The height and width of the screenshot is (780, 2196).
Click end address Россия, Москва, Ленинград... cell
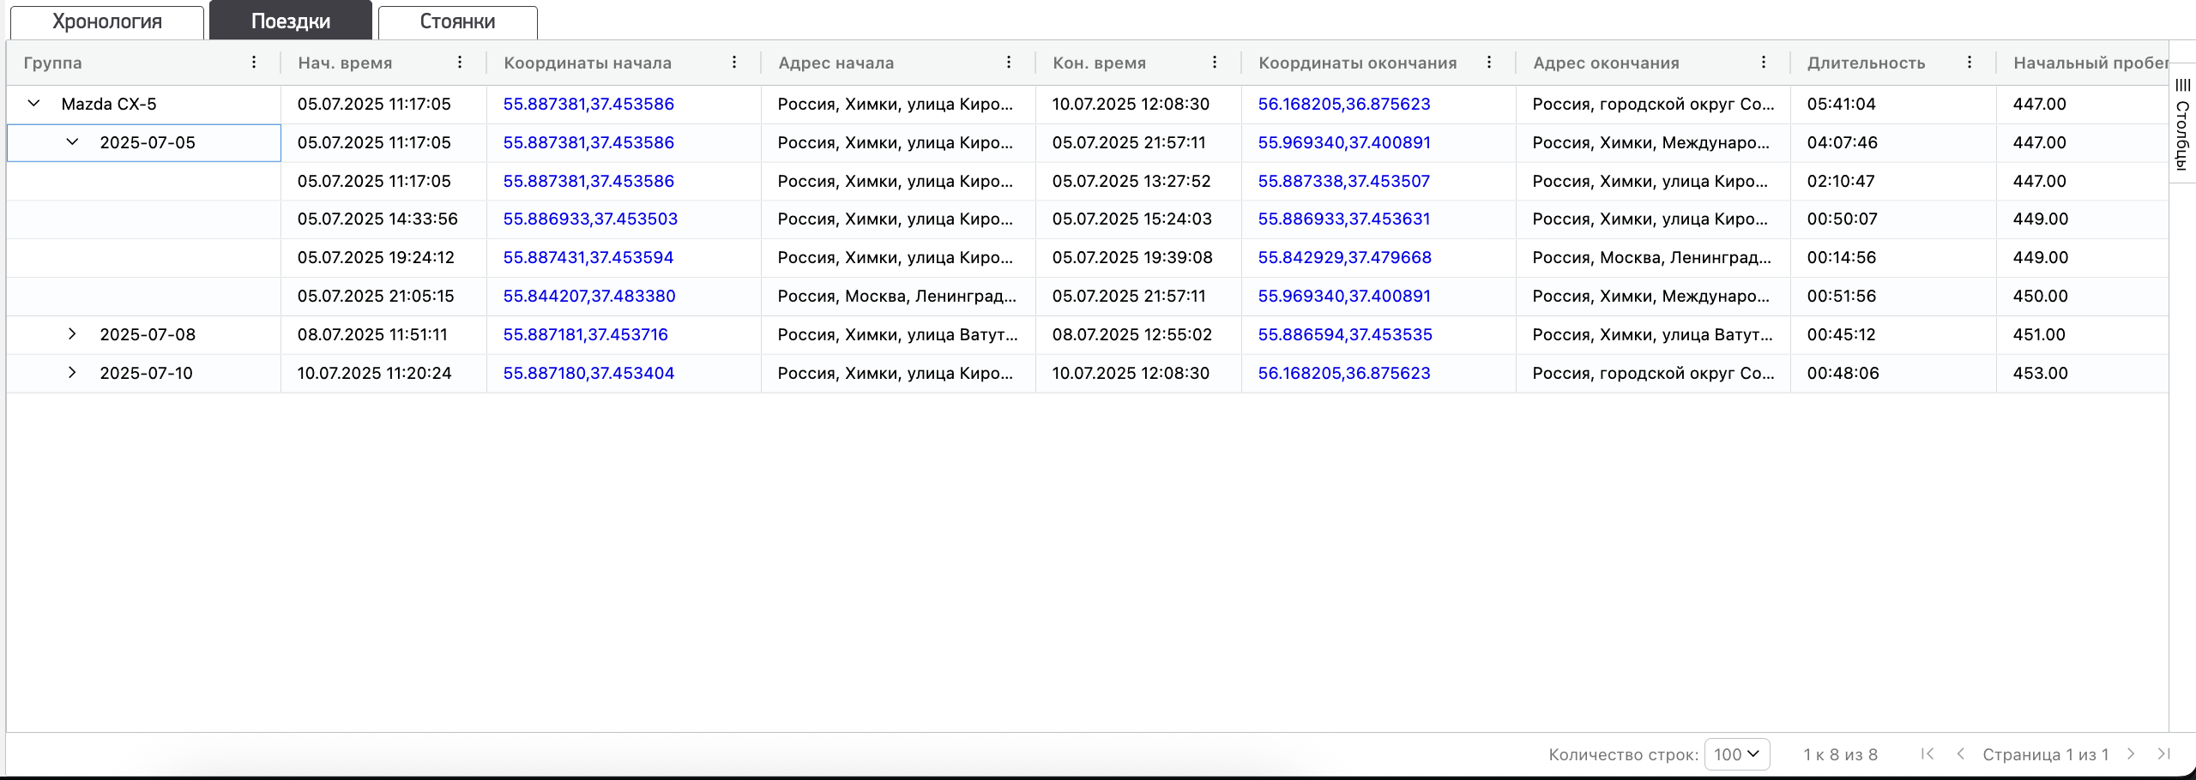1653,257
